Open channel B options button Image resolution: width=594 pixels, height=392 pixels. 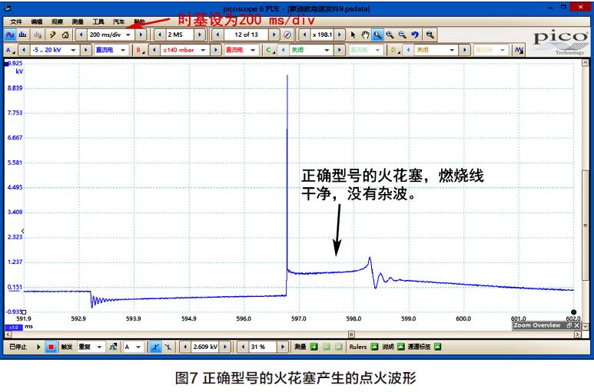[140, 50]
